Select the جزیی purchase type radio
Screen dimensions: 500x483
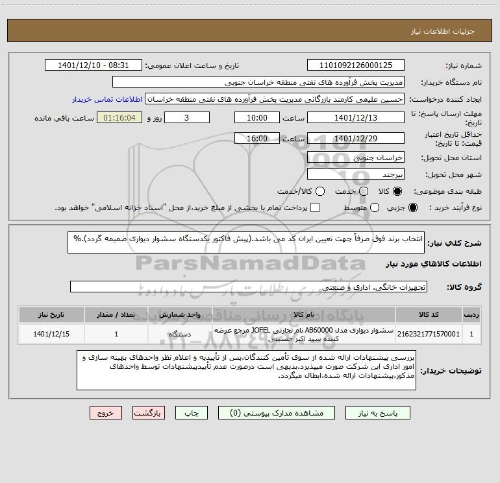(412, 207)
